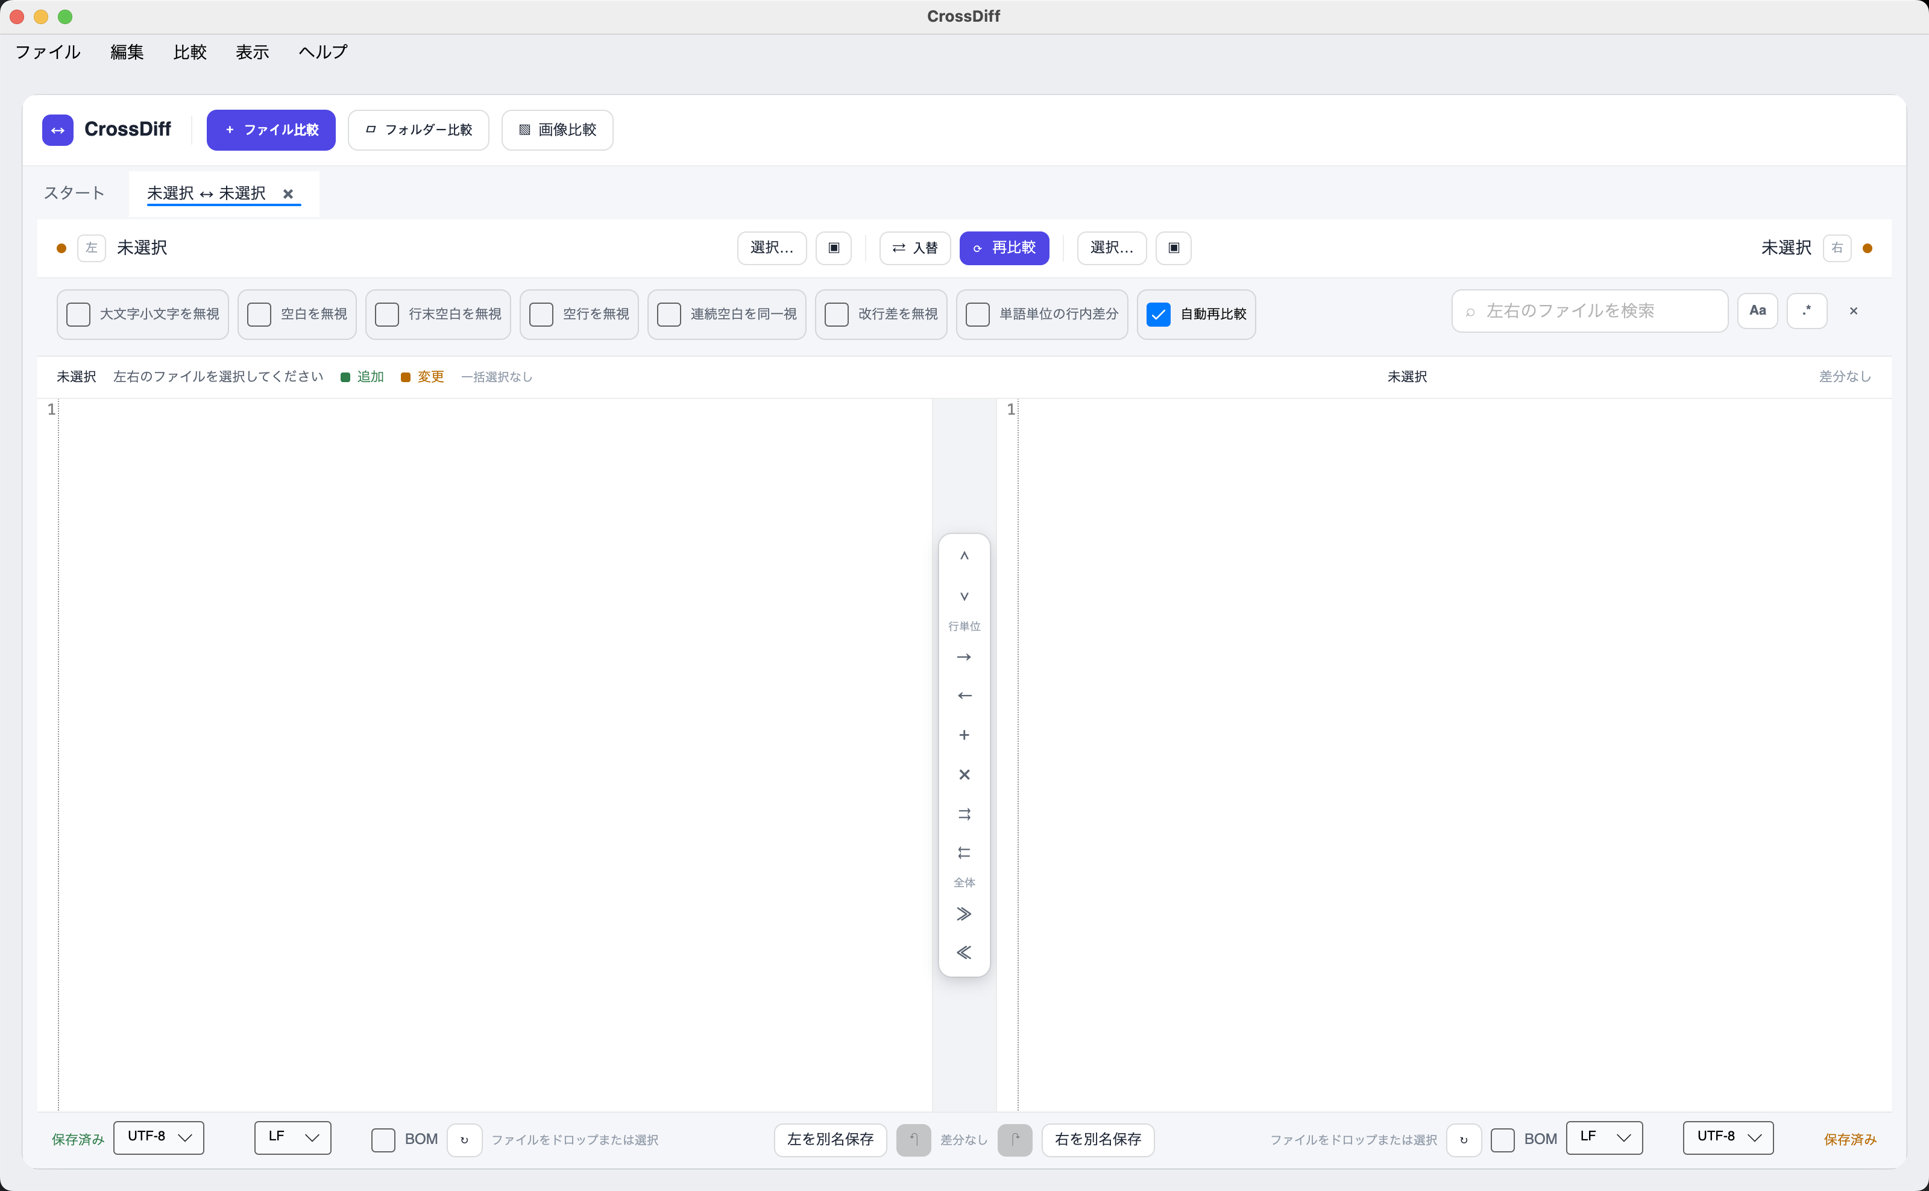
Task: Click the double right arrows icon
Action: [x=964, y=814]
